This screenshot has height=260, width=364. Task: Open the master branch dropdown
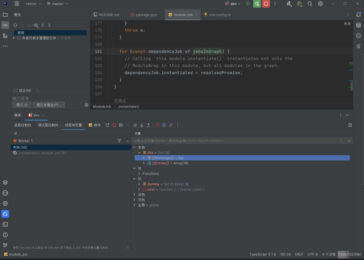point(58,4)
